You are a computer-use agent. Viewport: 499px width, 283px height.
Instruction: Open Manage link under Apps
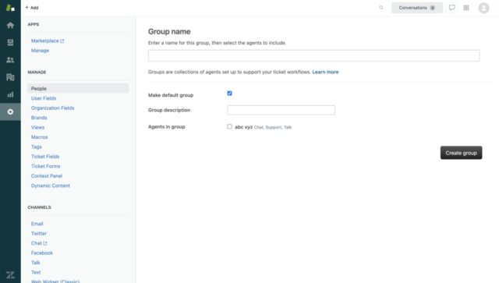(x=40, y=51)
